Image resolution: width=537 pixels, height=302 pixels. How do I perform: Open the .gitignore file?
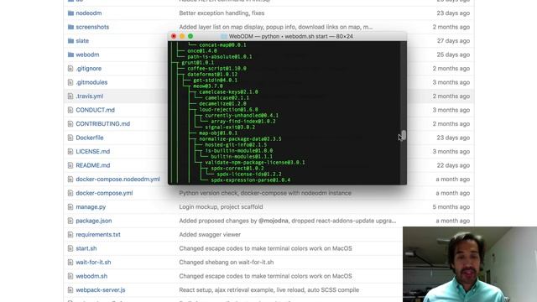click(89, 69)
